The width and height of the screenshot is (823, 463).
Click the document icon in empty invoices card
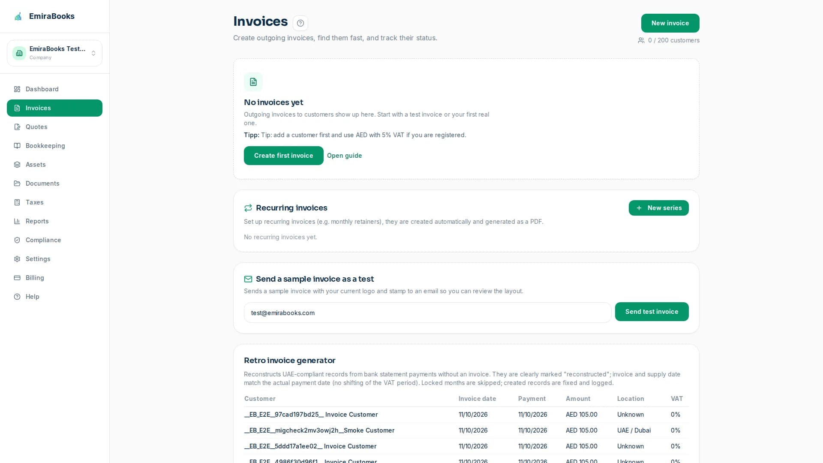click(253, 82)
